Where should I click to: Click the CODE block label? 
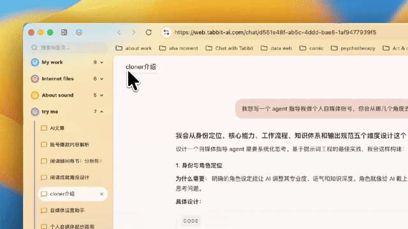tap(191, 221)
